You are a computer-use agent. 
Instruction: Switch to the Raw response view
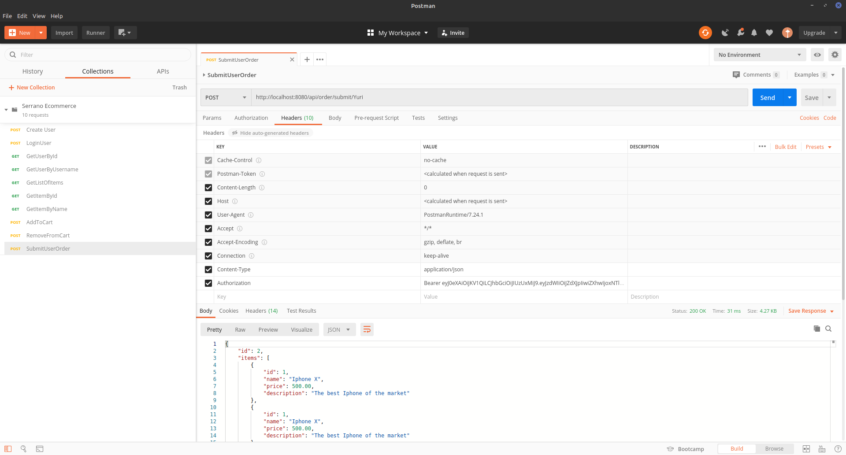tap(240, 329)
